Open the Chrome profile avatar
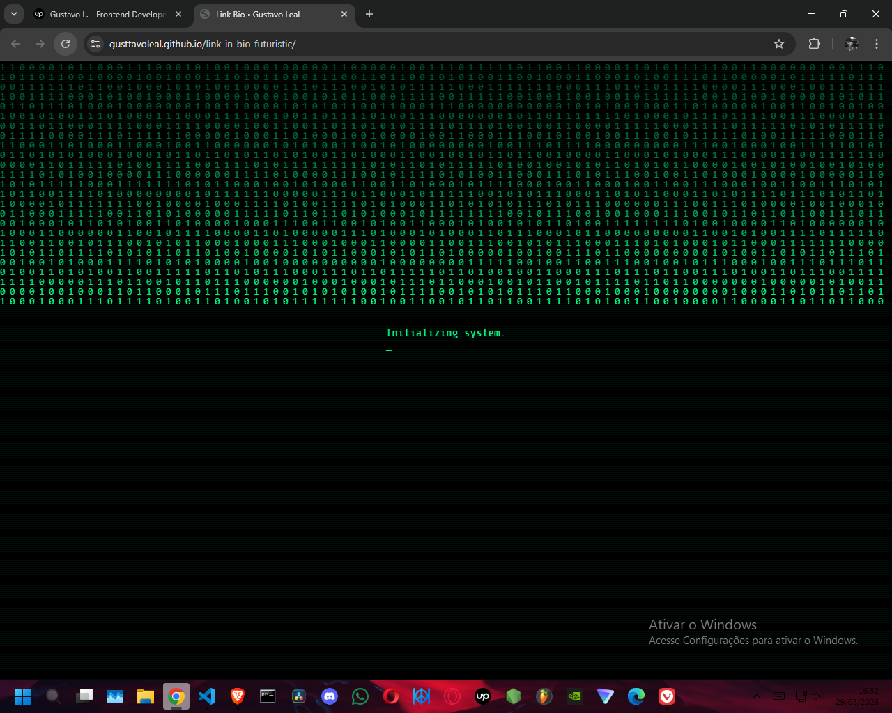The image size is (892, 713). coord(851,44)
